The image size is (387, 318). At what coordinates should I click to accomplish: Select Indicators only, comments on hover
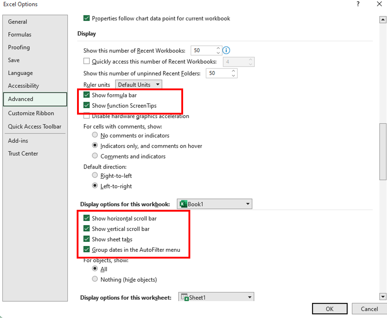click(95, 145)
